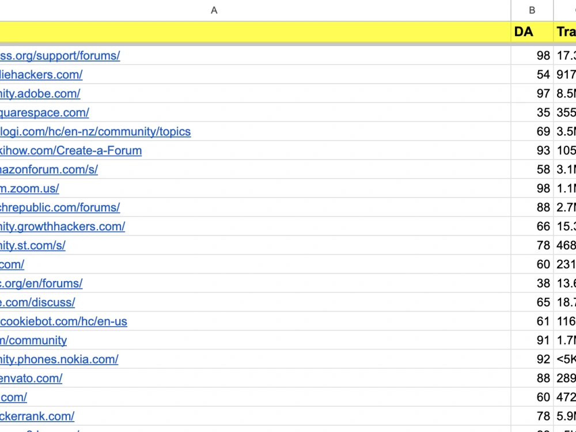Select DA cell 38 in .org/en/forums row

[x=532, y=283]
